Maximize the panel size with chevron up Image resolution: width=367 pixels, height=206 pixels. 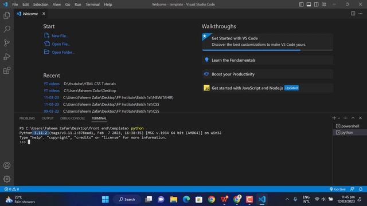353,118
